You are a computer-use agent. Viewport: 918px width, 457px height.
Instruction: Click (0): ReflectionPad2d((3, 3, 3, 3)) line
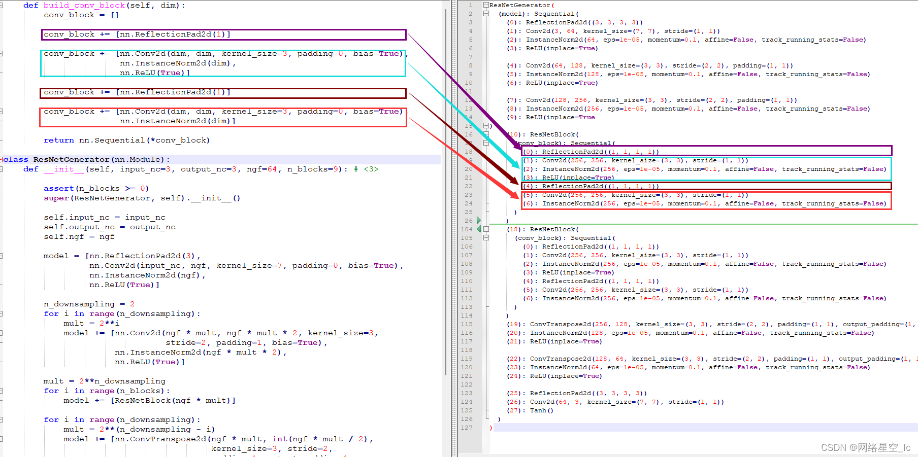(575, 22)
